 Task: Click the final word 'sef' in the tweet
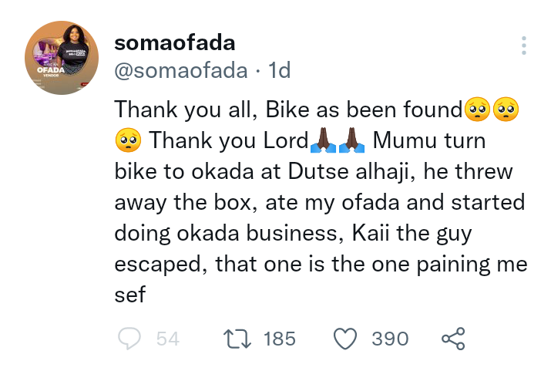point(130,295)
